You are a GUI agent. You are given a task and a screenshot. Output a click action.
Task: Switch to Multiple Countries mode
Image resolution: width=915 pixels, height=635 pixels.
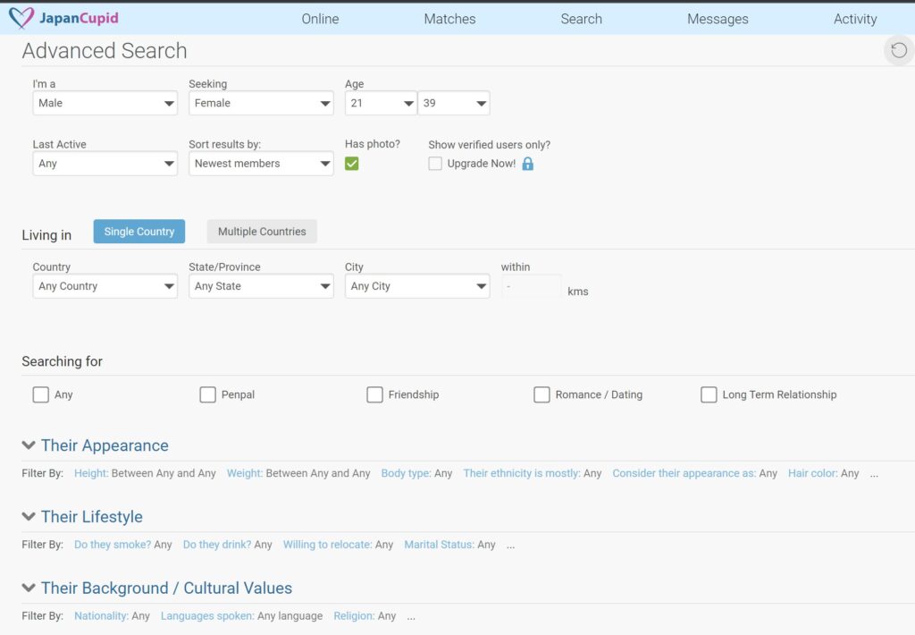[262, 232]
